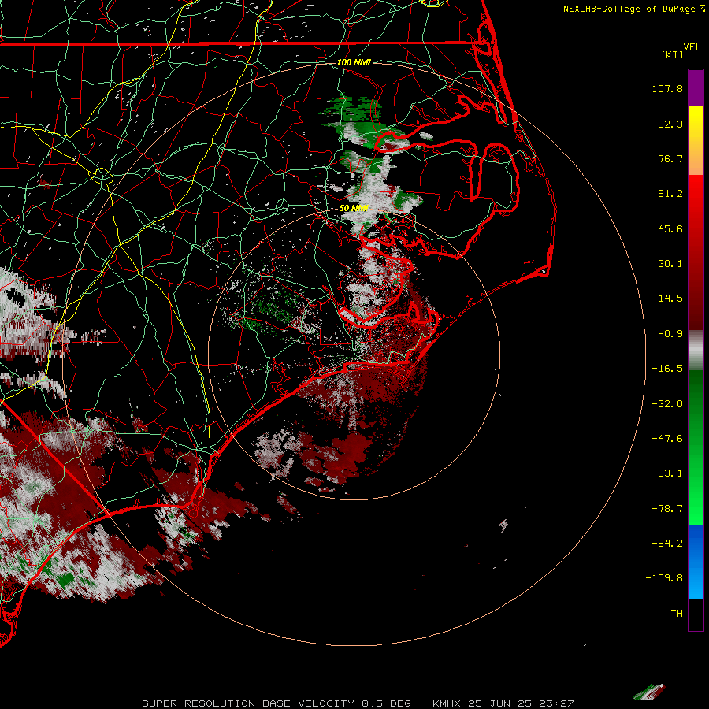Viewport: 709px width, 709px height.
Task: Pick the green inbound color bar segment
Action: point(696,447)
